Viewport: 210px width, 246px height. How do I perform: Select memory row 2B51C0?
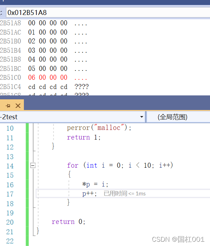[44, 78]
